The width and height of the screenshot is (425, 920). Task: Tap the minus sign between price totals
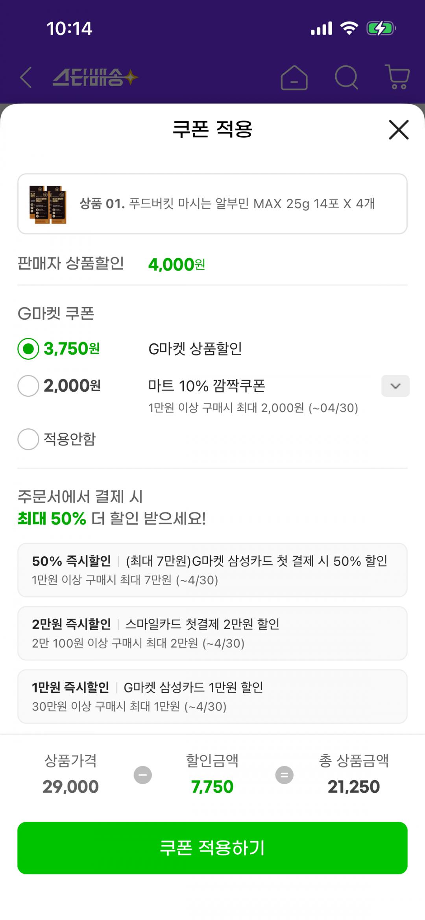tap(142, 775)
